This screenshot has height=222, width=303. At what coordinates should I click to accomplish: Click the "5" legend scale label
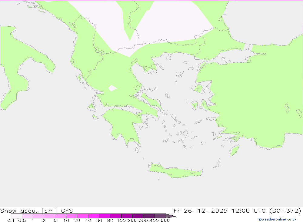(x=55, y=220)
